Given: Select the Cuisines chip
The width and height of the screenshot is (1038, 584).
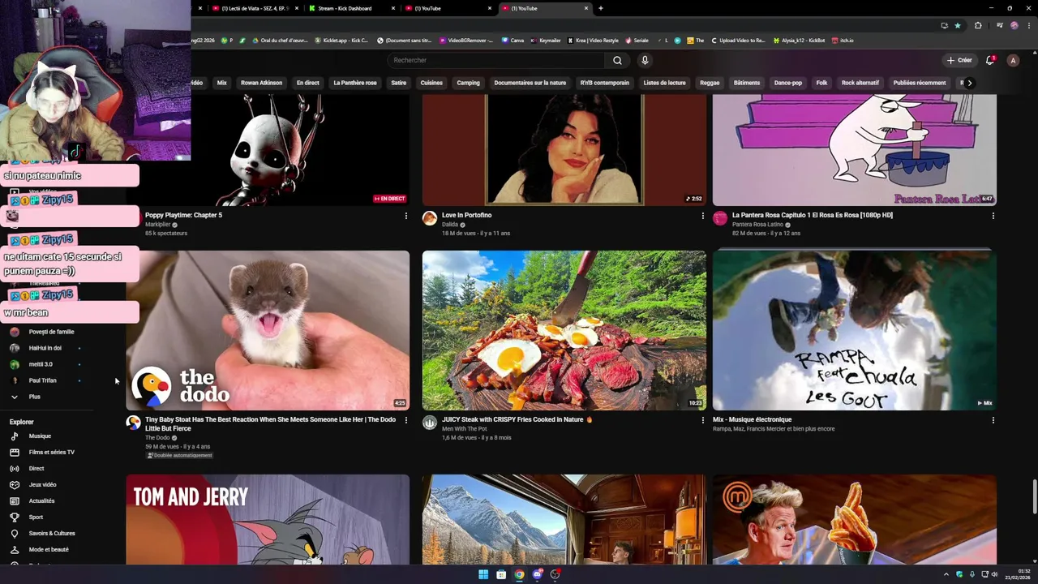Looking at the screenshot, I should tap(431, 83).
